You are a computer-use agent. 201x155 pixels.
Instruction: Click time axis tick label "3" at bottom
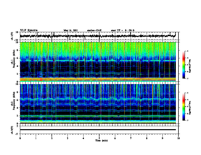coord(68,138)
